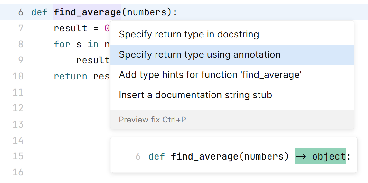Click gutter line number 9
Viewport: 368px width, 183px height.
(x=21, y=60)
